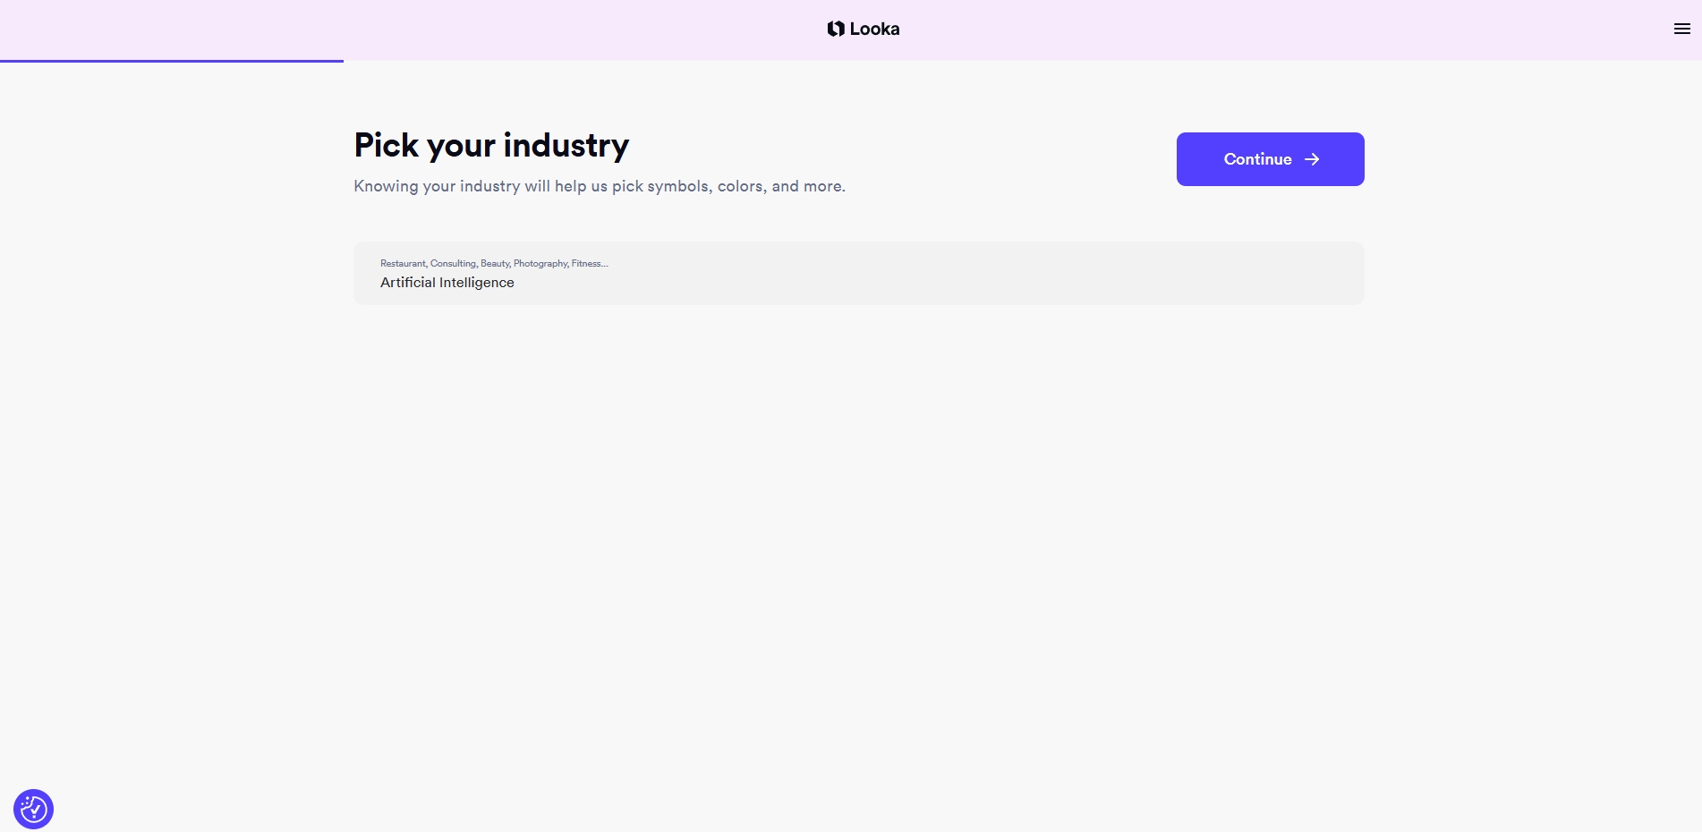Click the Looka logo symbol

[836, 29]
